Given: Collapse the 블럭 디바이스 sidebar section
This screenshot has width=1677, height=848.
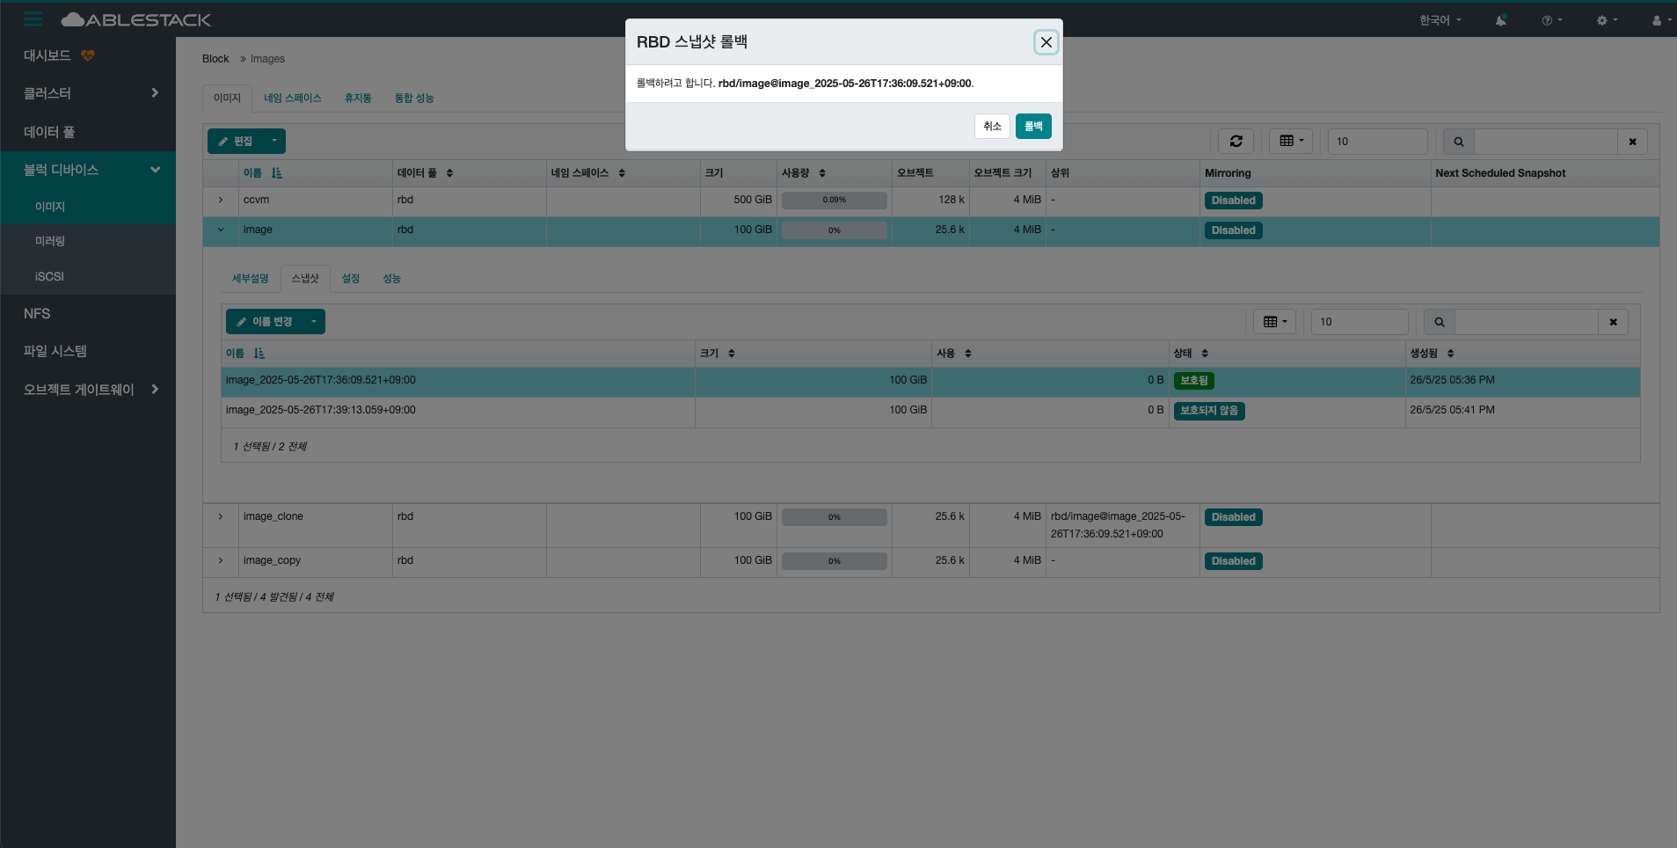Looking at the screenshot, I should click(88, 170).
